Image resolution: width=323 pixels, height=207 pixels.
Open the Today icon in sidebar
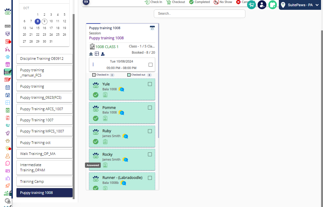click(x=8, y=26)
